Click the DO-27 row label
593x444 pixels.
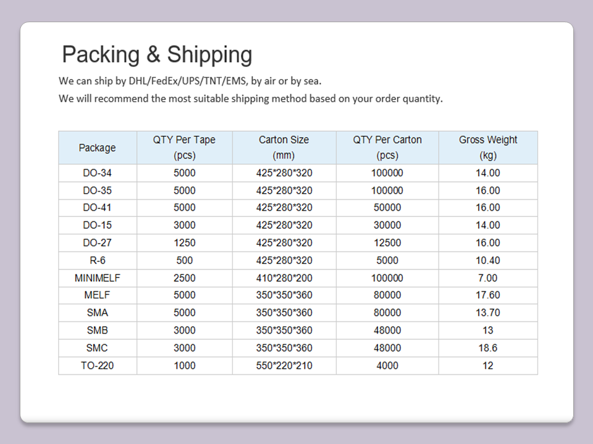[x=98, y=243]
